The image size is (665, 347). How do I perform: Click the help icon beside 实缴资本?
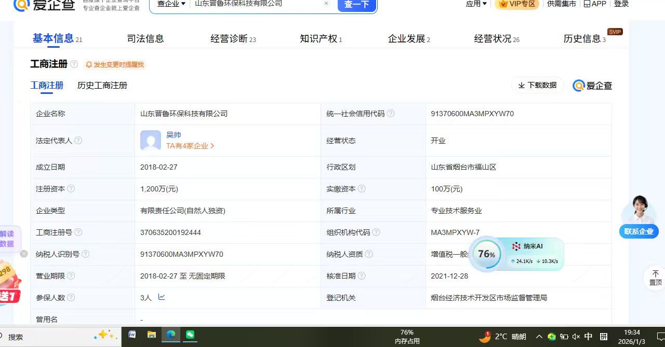(362, 189)
